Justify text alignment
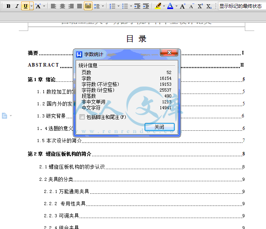The width and height of the screenshot is (266, 229). click(80, 6)
